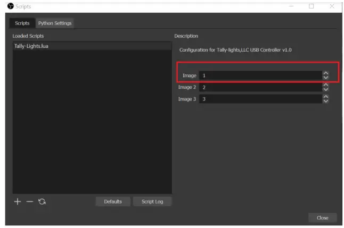Decrease the Image field value
Viewport: 344px width, 228px height.
(326, 78)
